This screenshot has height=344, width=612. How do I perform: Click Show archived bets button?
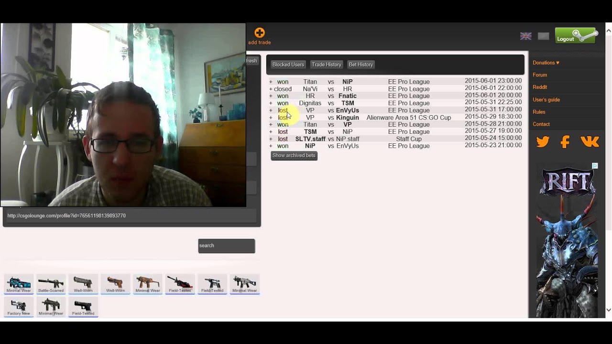point(294,156)
